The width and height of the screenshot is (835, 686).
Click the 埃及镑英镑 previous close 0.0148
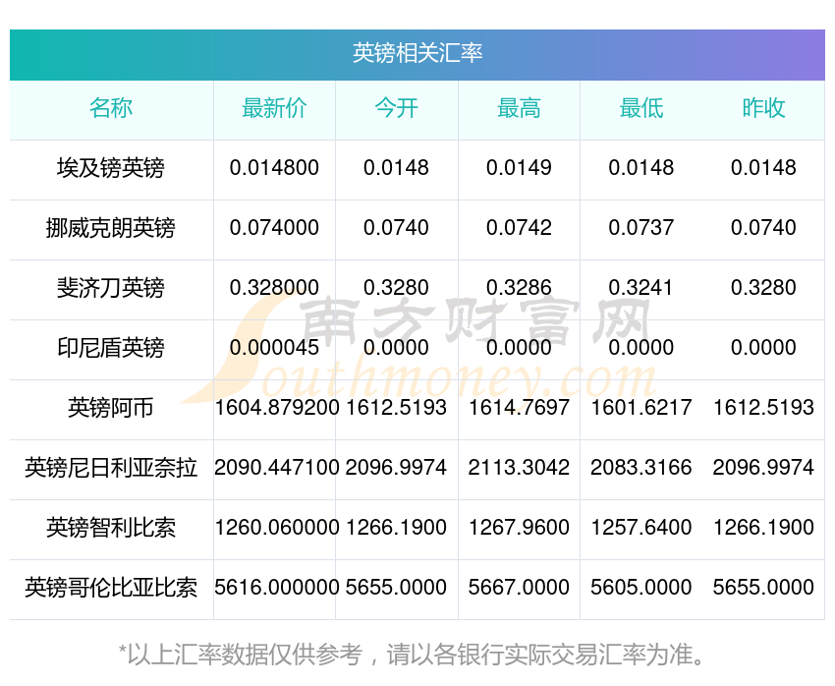click(x=763, y=168)
